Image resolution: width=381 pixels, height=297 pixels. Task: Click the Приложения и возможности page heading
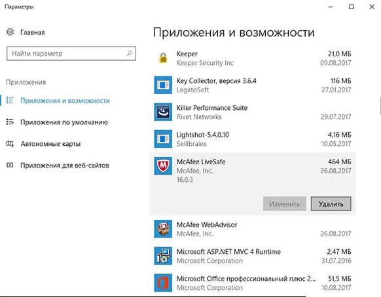coord(234,33)
